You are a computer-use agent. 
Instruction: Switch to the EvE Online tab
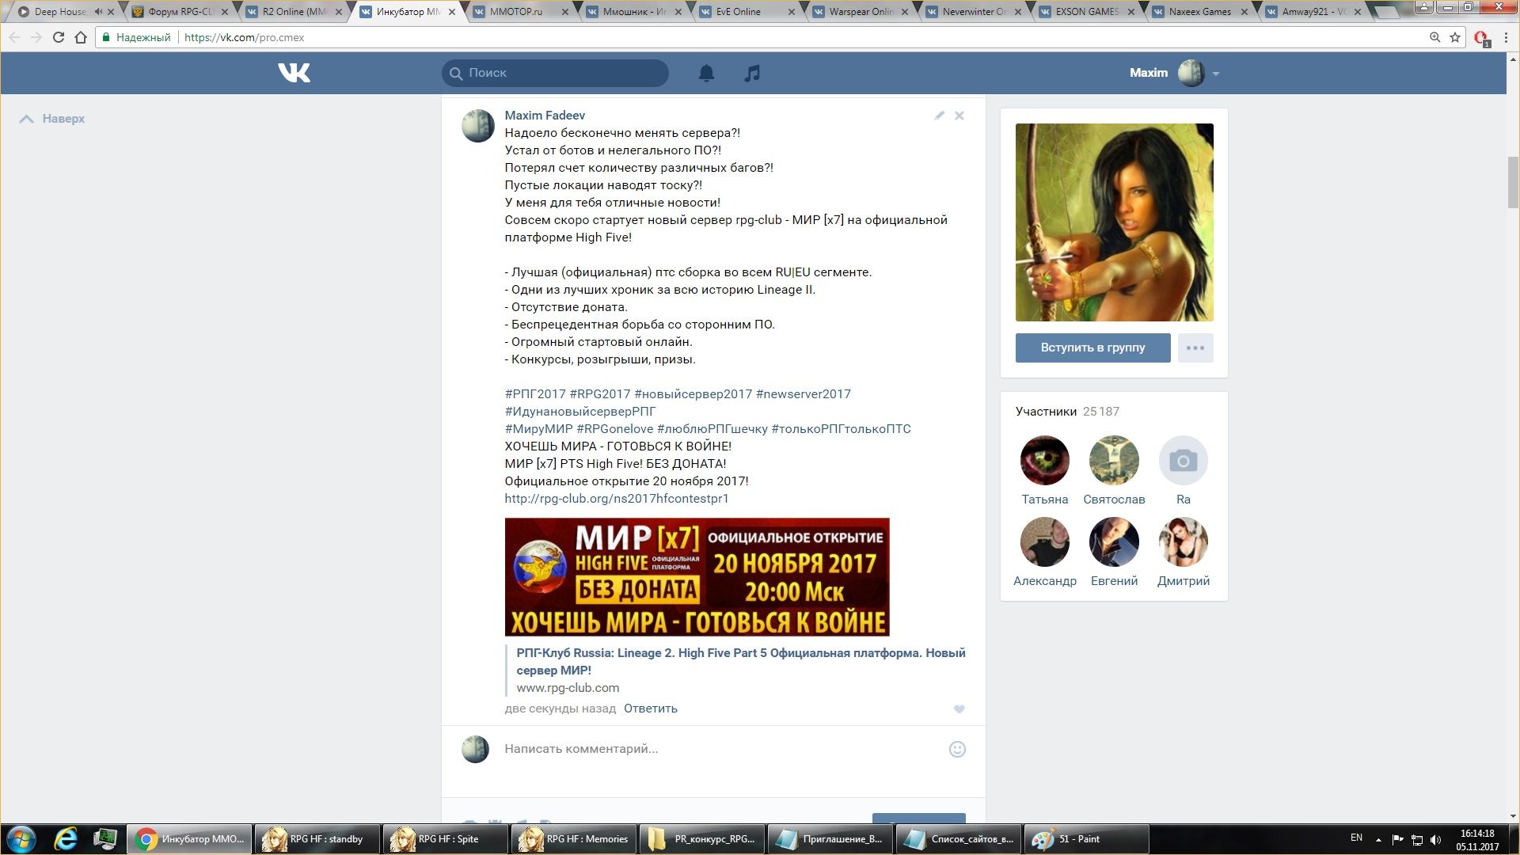pyautogui.click(x=738, y=12)
